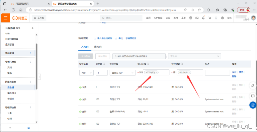Open the 企业 menu
The image size is (257, 132).
coord(168,18)
